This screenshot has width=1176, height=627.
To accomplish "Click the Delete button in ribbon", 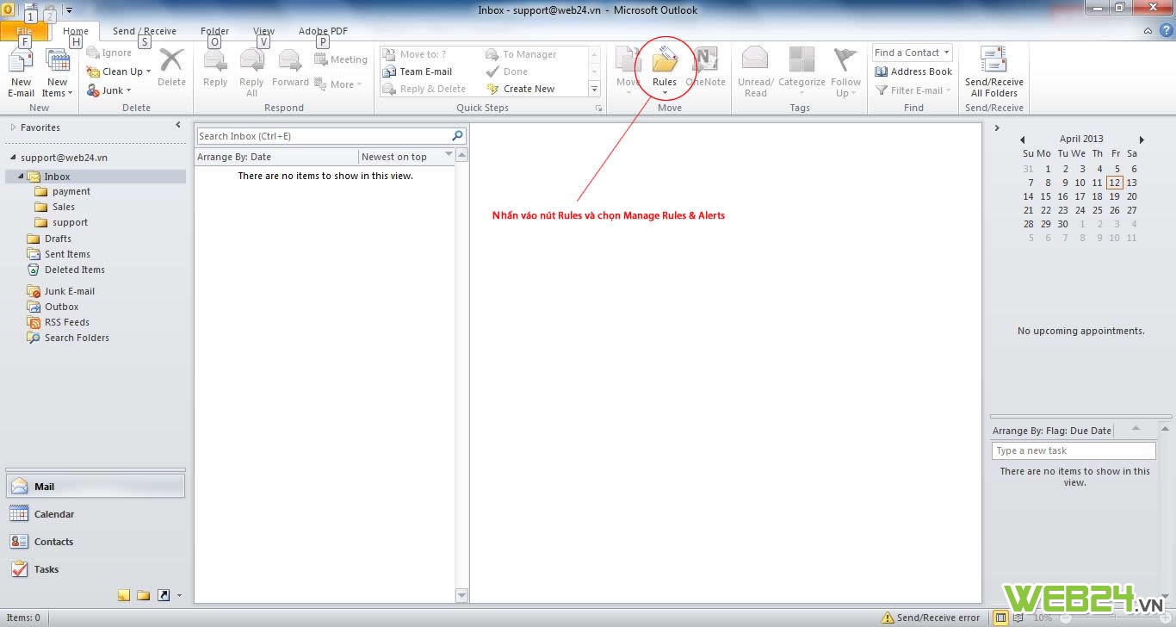I will (x=171, y=69).
